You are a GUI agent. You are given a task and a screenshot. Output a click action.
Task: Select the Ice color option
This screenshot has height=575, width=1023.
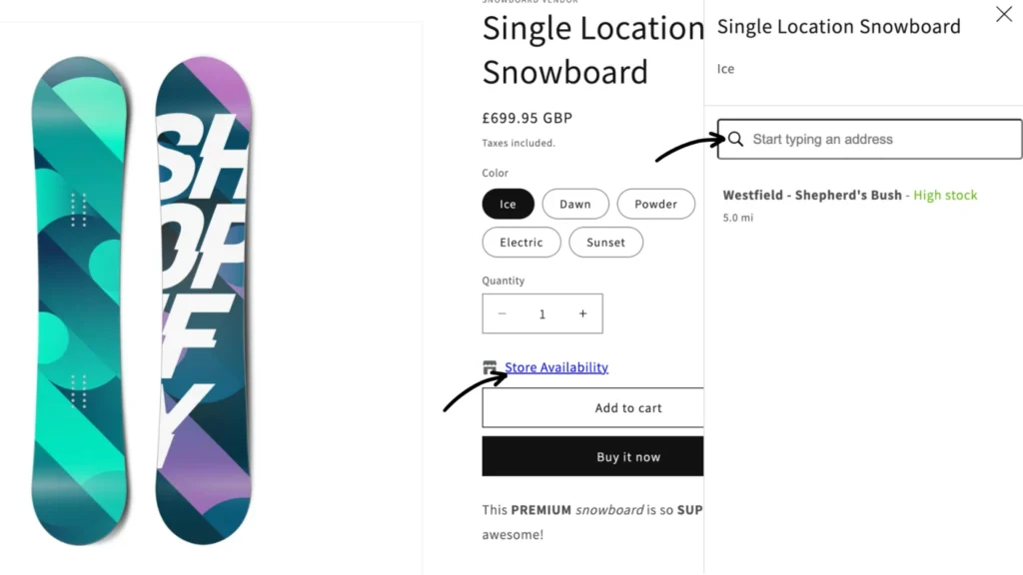(509, 205)
